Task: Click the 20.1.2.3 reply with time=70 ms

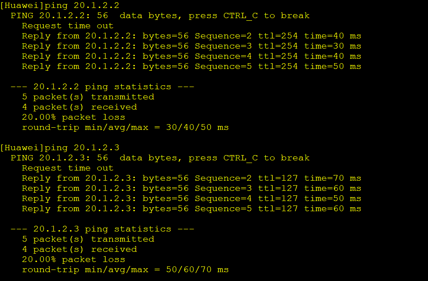Action: click(191, 178)
